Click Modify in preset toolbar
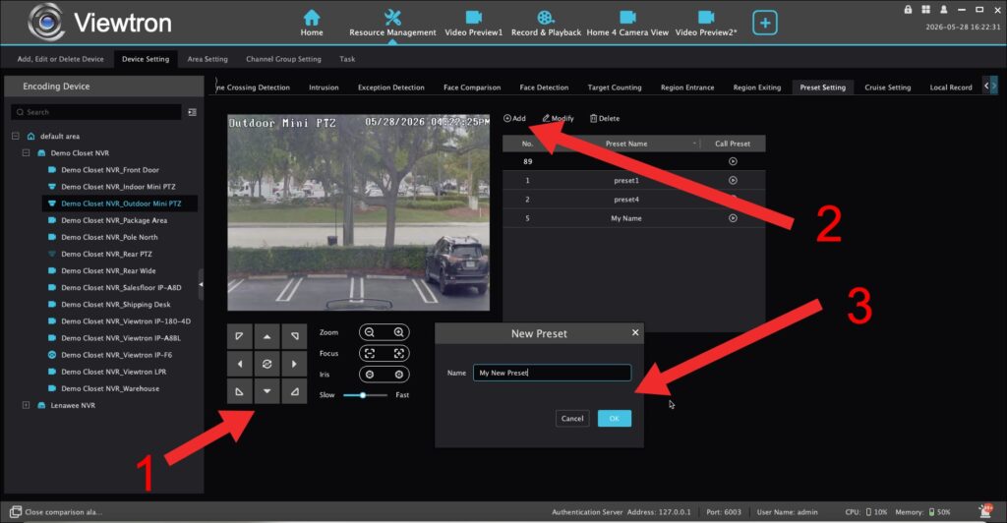This screenshot has width=1007, height=523. click(559, 119)
